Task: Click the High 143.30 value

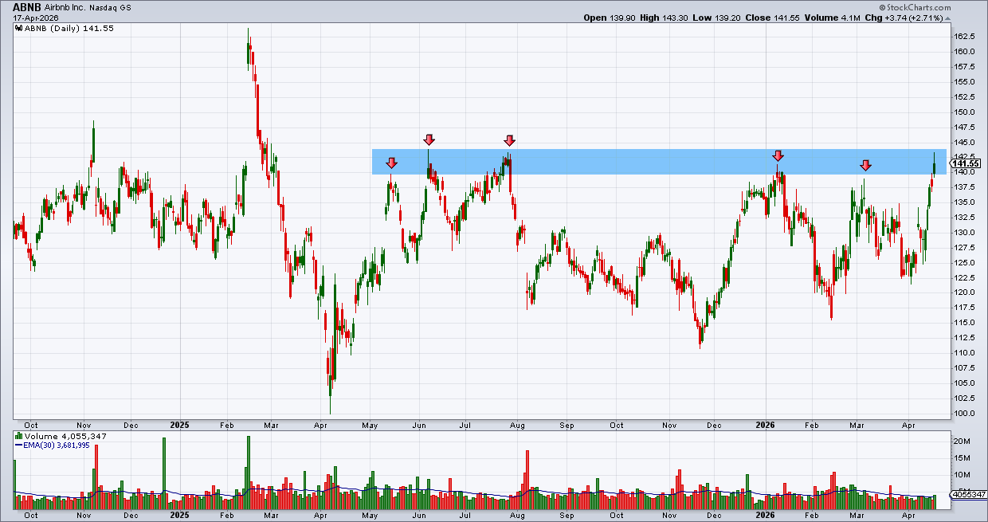Action: click(665, 18)
